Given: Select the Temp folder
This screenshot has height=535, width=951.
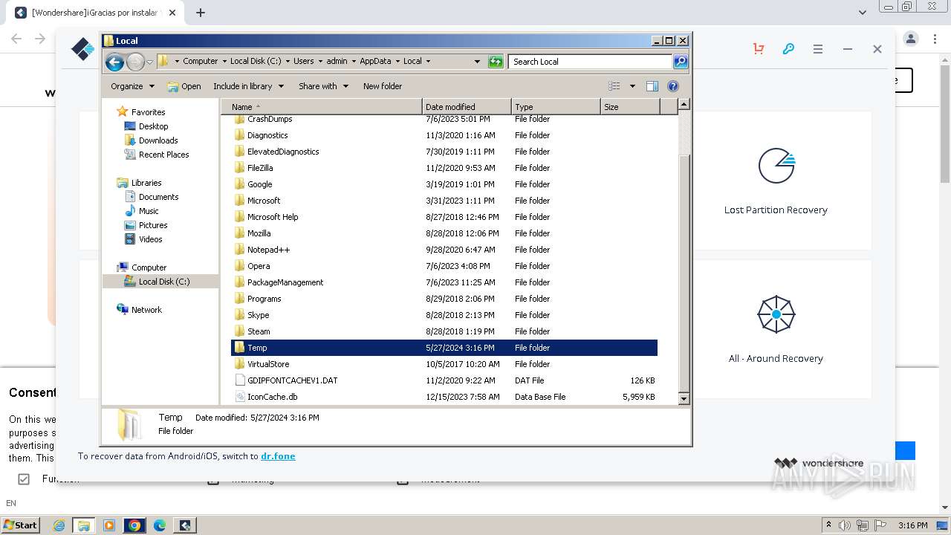Looking at the screenshot, I should pos(444,348).
